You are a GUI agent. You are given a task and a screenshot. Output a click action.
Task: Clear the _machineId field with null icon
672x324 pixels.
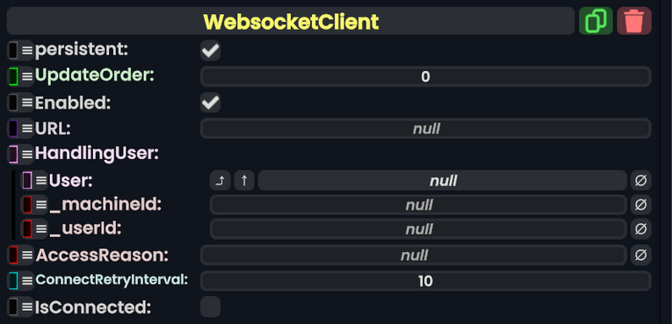pos(640,205)
